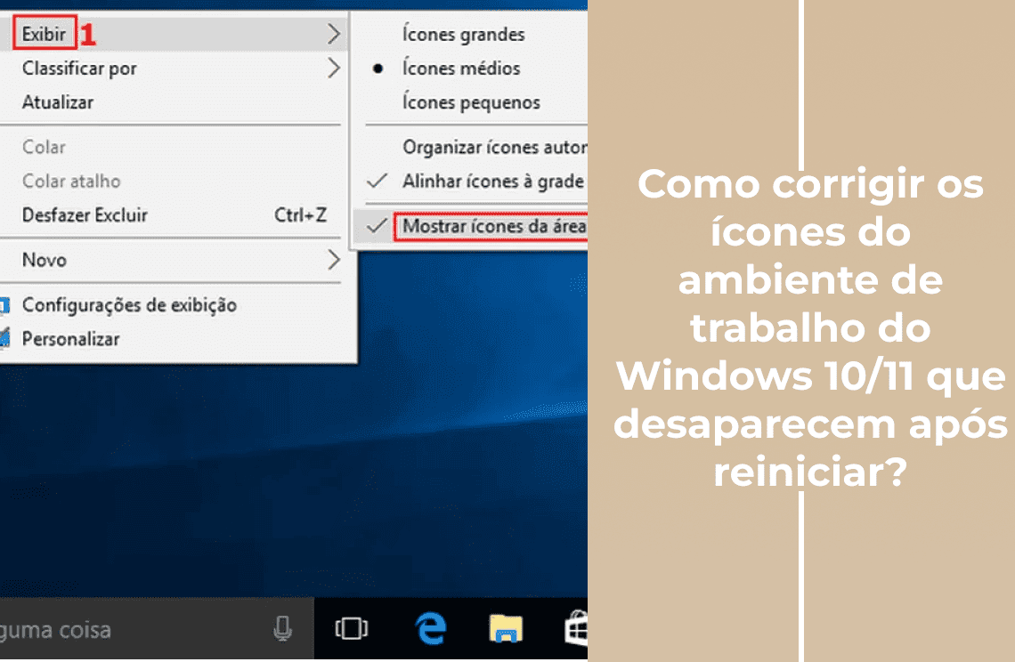Open Microsoft Edge from the taskbar

pos(431,628)
